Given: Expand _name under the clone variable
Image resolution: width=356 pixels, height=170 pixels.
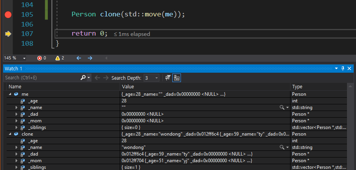Looking at the screenshot, I should coord(16,147).
